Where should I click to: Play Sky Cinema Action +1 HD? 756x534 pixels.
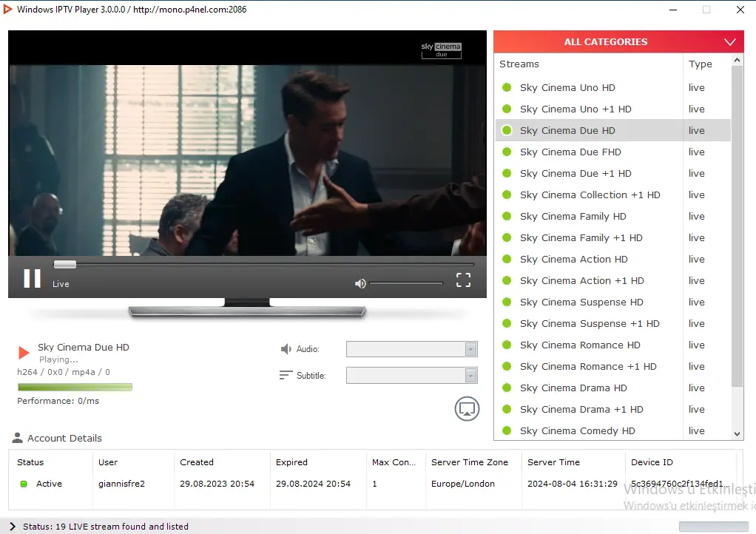(613, 280)
